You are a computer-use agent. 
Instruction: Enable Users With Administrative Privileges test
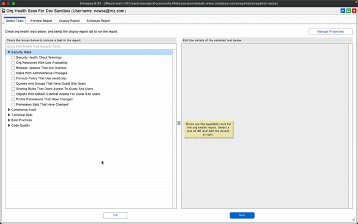coord(13,73)
